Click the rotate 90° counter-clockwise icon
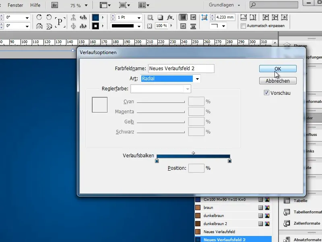Viewport: 322px width, 242px height. coord(49,17)
